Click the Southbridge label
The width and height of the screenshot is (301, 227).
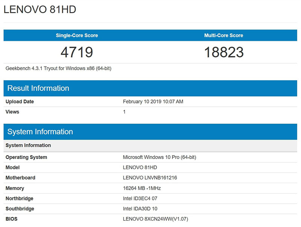20,209
